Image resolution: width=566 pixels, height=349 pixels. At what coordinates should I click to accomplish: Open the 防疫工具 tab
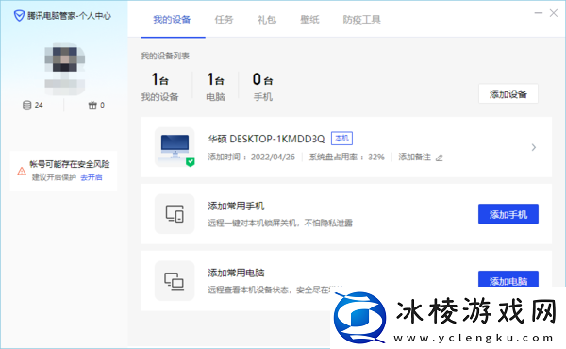click(x=361, y=20)
